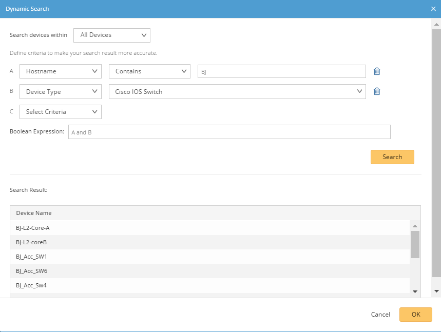Select the BJ_Acc_SW6 device row
Viewport: 441px width, 332px height.
[x=32, y=271]
